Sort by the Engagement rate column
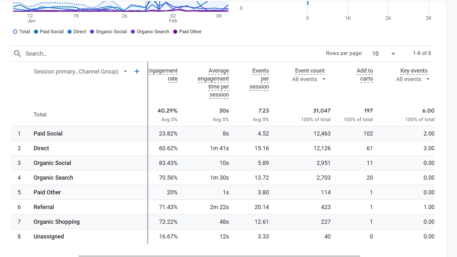The height and width of the screenshot is (257, 457). click(x=163, y=74)
